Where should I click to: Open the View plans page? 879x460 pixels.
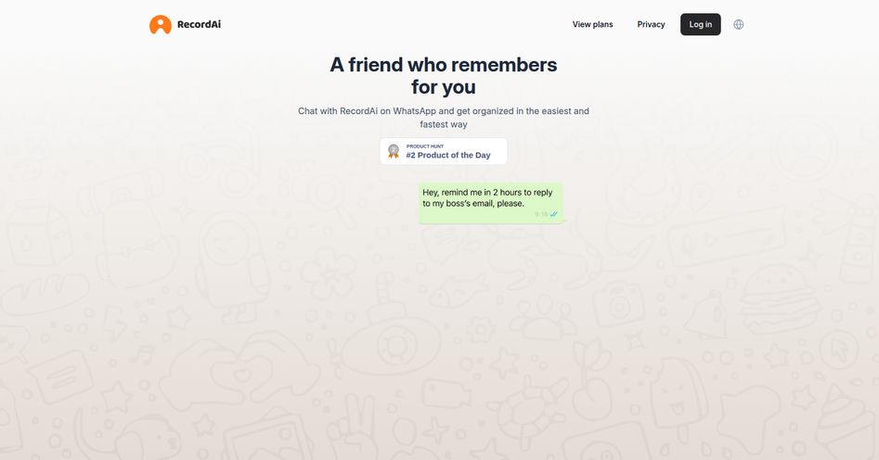[592, 25]
